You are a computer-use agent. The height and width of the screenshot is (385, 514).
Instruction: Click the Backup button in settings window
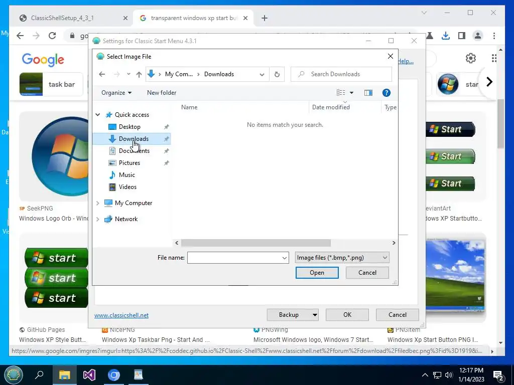[289, 315]
